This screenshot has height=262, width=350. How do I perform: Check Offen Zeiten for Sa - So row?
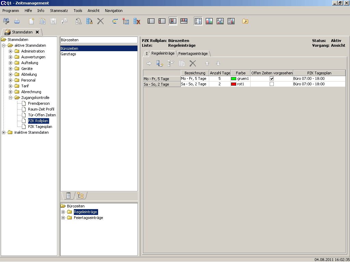(x=272, y=84)
